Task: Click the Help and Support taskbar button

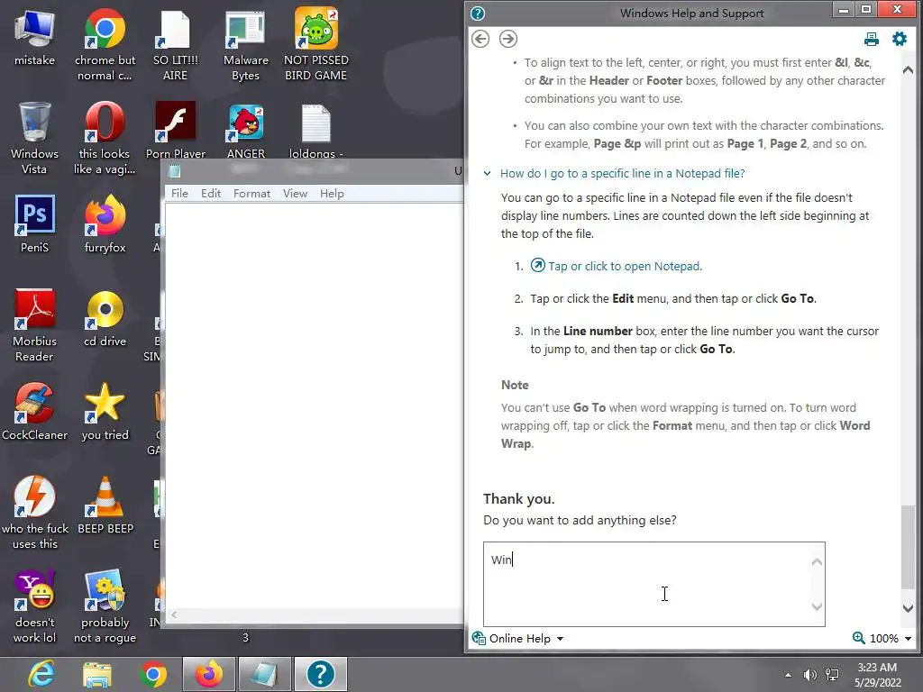Action: 320,674
